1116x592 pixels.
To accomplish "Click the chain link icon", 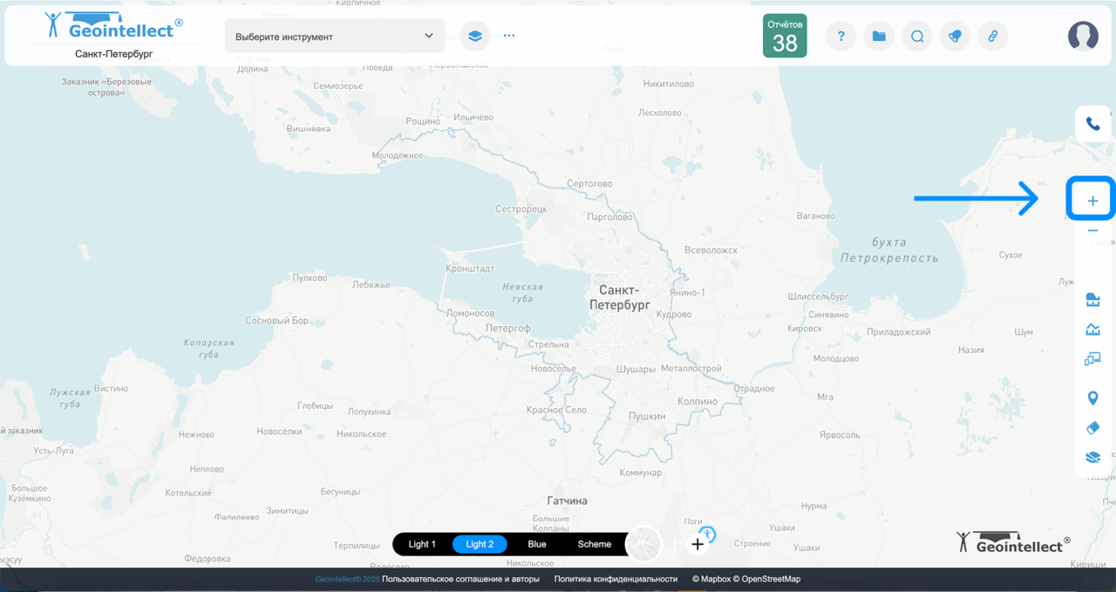I will click(992, 37).
